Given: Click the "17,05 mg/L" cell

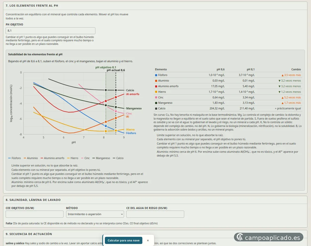Looking at the screenshot, I should [x=218, y=86].
